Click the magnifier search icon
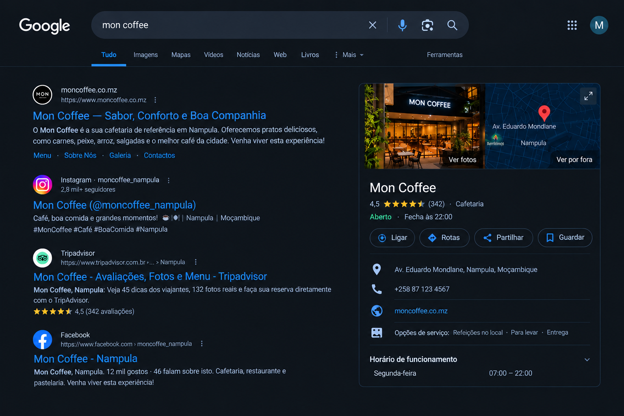The image size is (624, 416). coord(452,25)
